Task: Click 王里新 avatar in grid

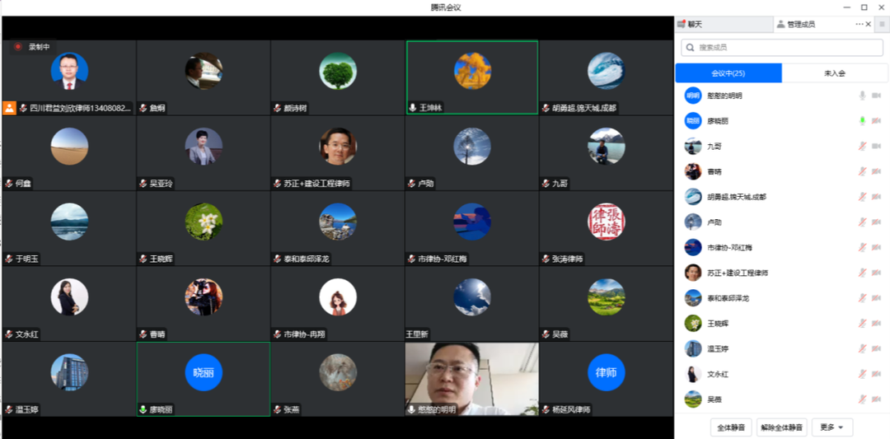Action: tap(472, 297)
